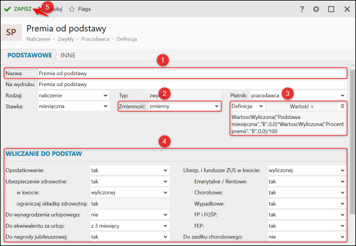Click the WartoscWyliczona formula text area
356x246 pixels.
[288, 124]
